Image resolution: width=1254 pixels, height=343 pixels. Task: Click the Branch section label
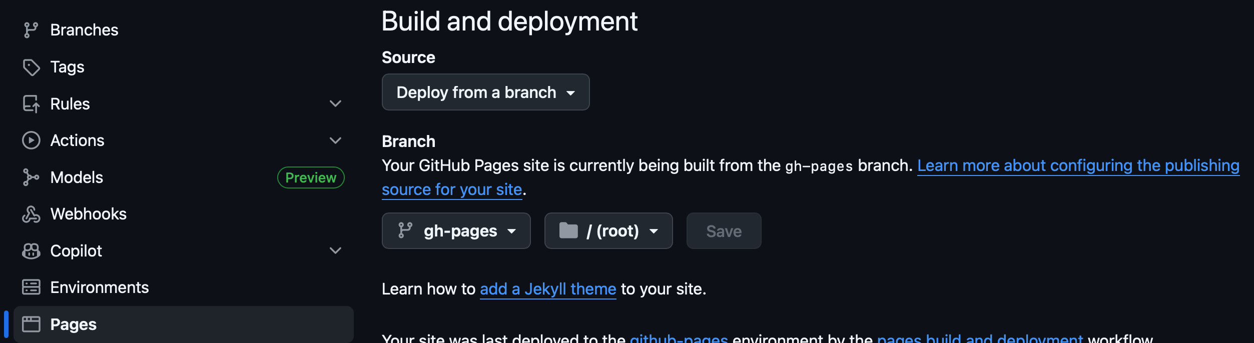click(x=408, y=141)
